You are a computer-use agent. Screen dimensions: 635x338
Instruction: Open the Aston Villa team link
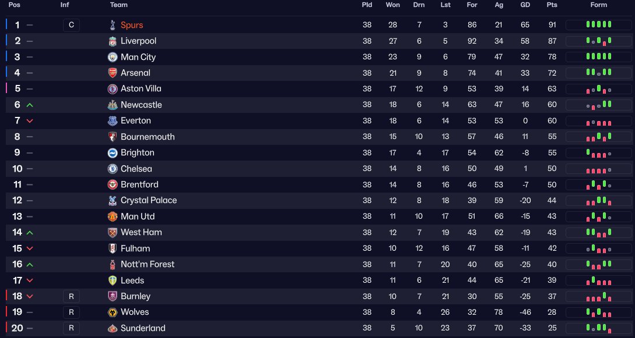click(141, 89)
